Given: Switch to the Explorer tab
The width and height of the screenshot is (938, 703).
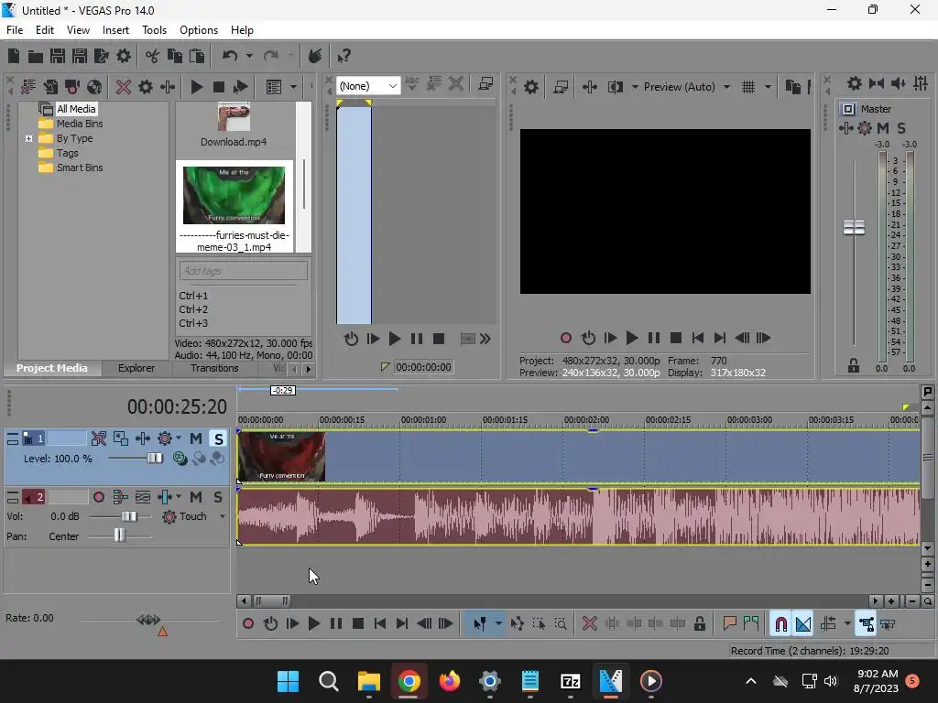Looking at the screenshot, I should coord(136,368).
